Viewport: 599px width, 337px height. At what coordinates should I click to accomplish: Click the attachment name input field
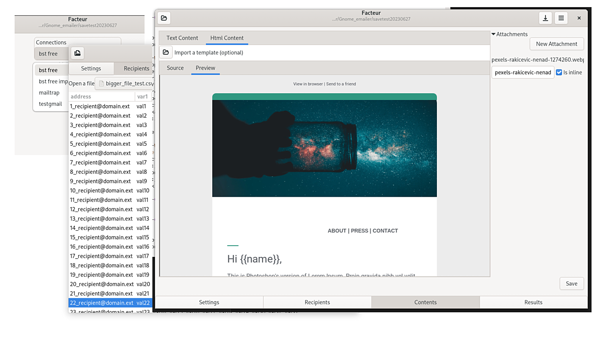click(x=523, y=72)
